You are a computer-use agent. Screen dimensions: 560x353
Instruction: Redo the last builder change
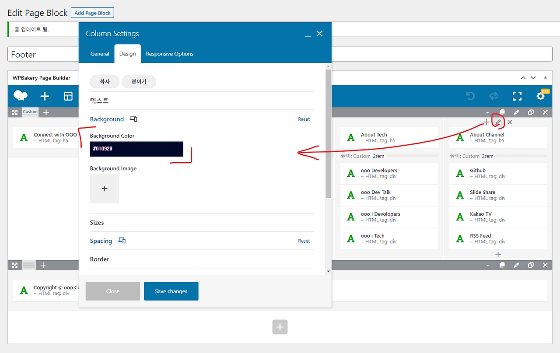[494, 96]
